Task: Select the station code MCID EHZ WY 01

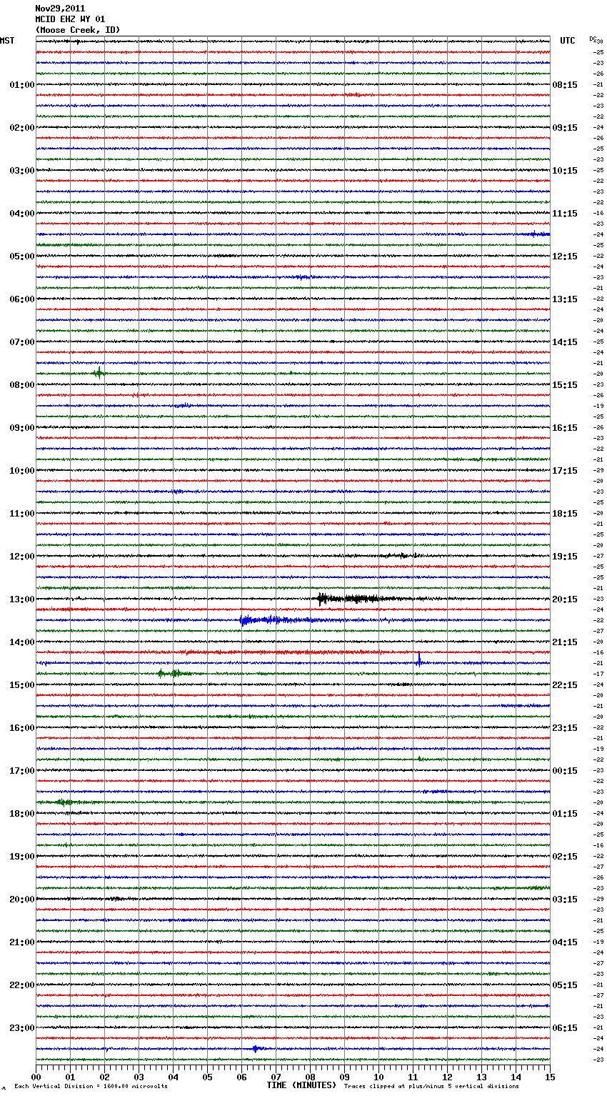Action: 70,19
